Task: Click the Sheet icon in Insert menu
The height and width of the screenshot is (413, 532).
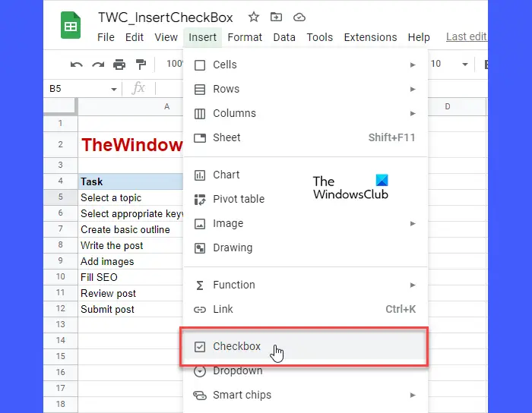Action: pyautogui.click(x=199, y=138)
